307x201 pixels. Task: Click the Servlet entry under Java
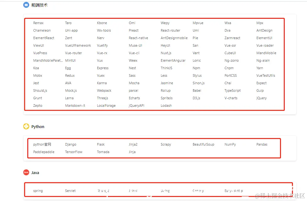(70, 191)
